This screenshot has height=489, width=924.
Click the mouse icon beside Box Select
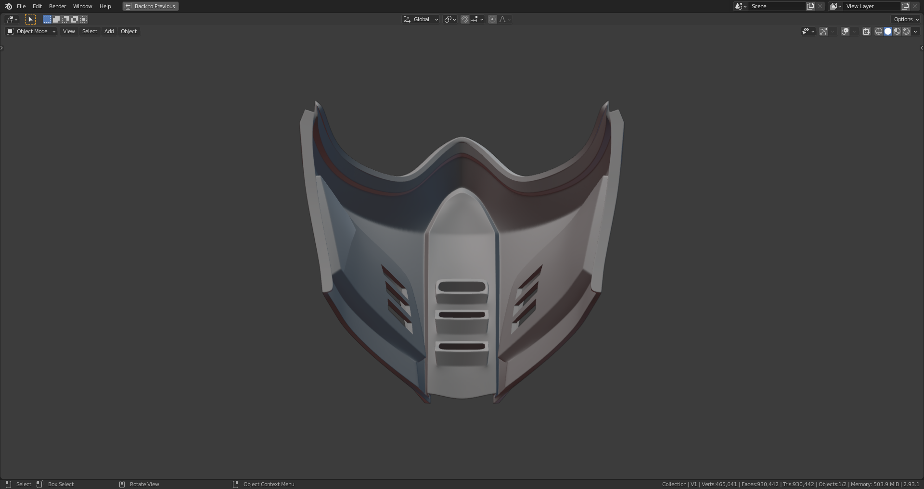click(40, 484)
